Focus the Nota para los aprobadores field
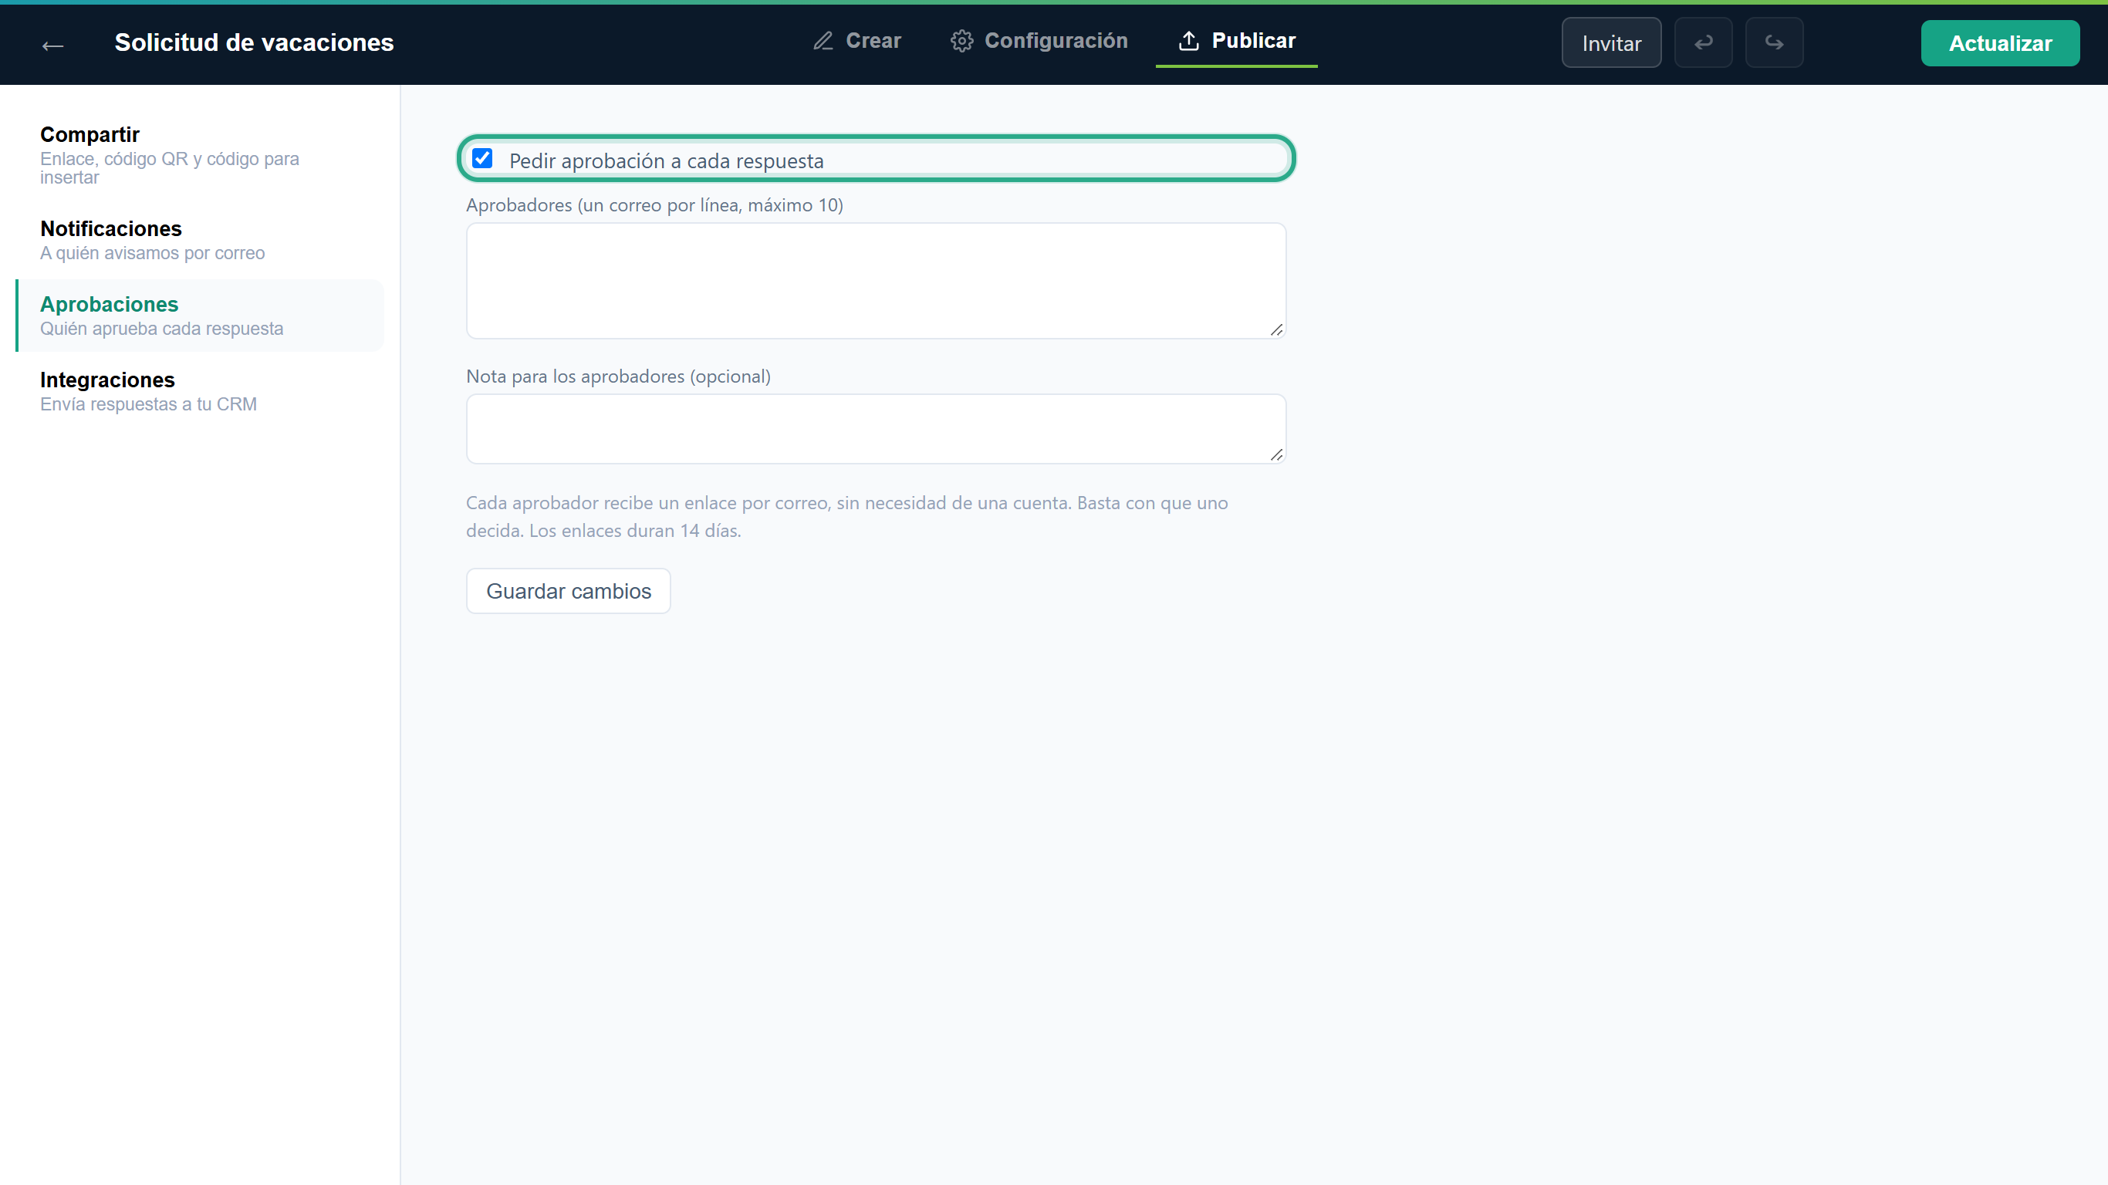The image size is (2108, 1185). click(876, 429)
